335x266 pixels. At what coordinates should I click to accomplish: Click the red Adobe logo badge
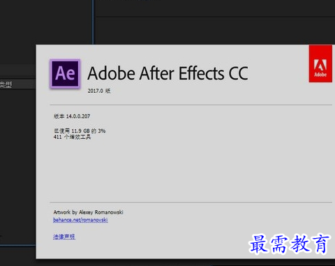point(320,64)
